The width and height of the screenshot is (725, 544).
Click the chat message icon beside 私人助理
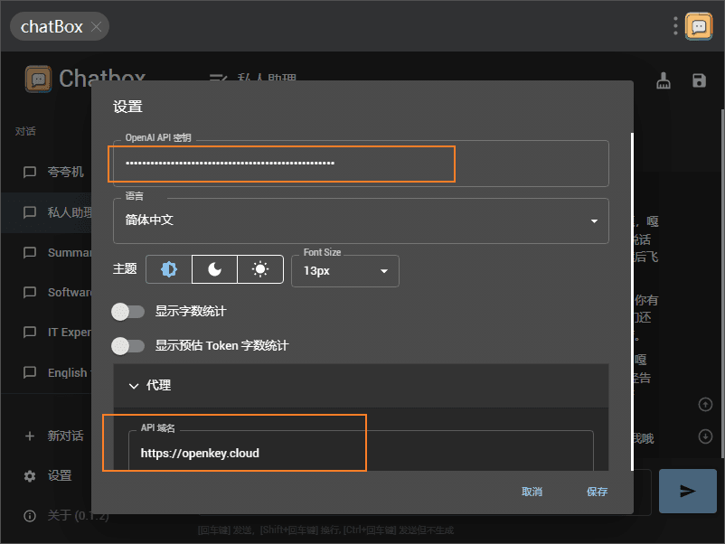pos(30,212)
